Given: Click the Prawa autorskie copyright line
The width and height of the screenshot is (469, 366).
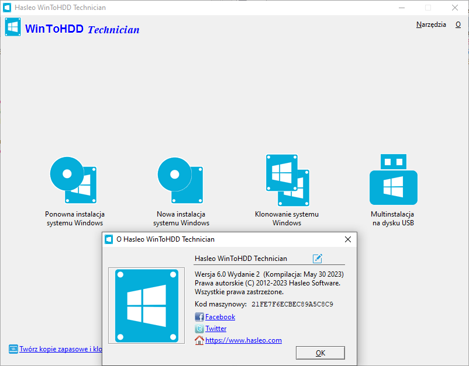Looking at the screenshot, I should tap(267, 283).
